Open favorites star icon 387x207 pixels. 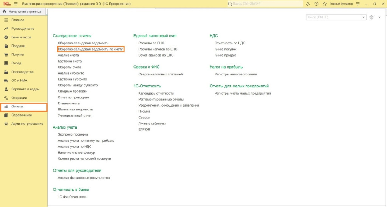(x=325, y=4)
